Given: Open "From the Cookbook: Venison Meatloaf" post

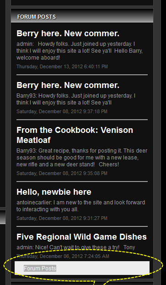Looking at the screenshot, I should [75, 135].
